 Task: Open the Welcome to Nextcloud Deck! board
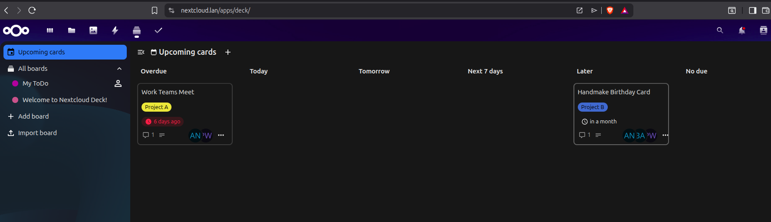coord(65,100)
